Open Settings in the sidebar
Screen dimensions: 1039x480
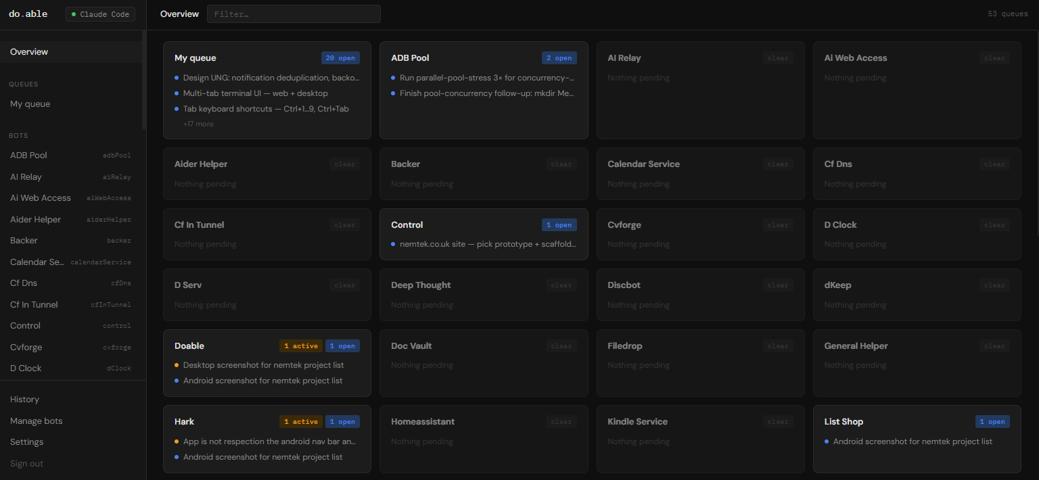pyautogui.click(x=26, y=441)
